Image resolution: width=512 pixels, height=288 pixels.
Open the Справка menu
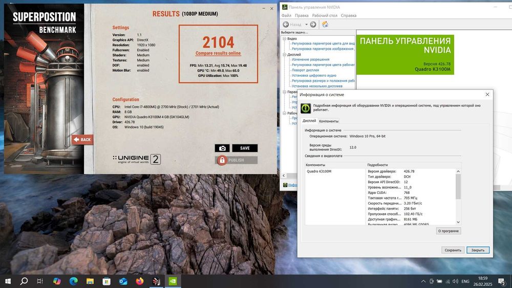(x=349, y=15)
